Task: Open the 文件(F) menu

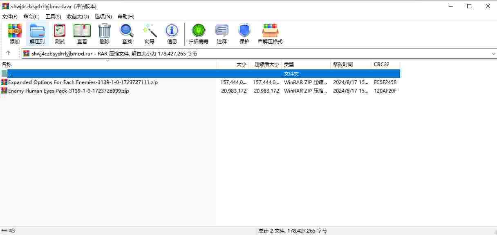Action: [10, 17]
